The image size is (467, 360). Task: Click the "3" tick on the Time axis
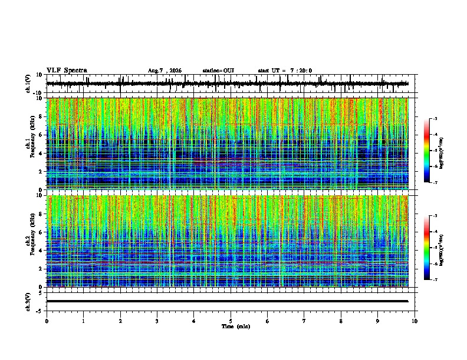(157, 321)
